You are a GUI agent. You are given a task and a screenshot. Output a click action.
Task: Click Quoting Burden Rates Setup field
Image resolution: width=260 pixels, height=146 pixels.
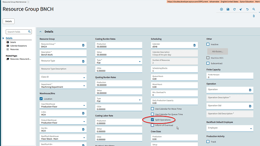click(x=119, y=92)
